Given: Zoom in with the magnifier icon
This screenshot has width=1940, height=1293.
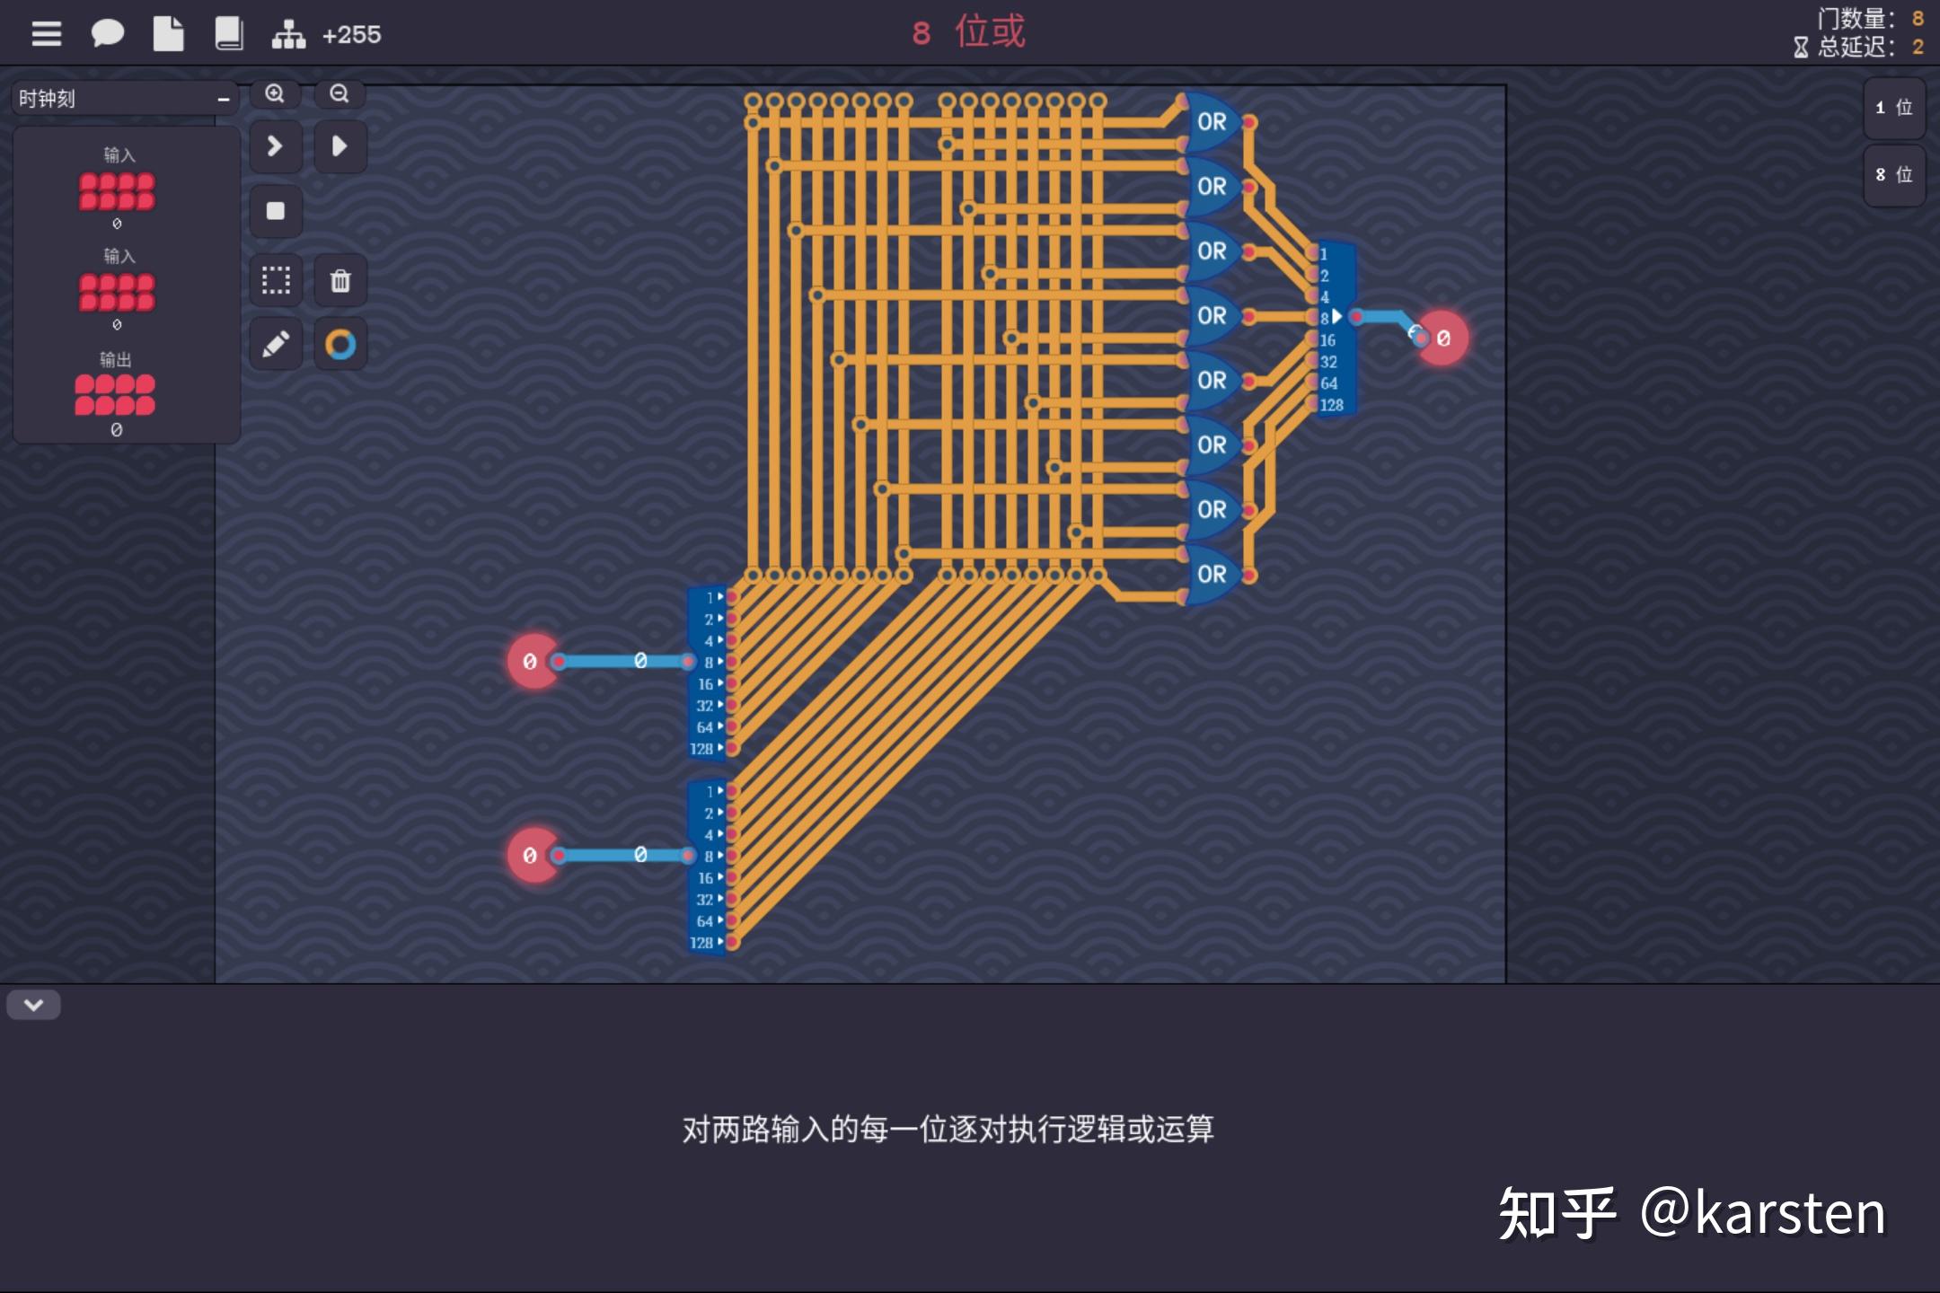Looking at the screenshot, I should coord(276,93).
